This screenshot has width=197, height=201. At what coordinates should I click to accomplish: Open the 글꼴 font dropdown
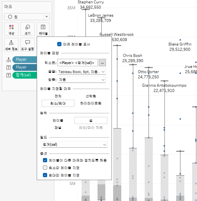click(x=82, y=72)
